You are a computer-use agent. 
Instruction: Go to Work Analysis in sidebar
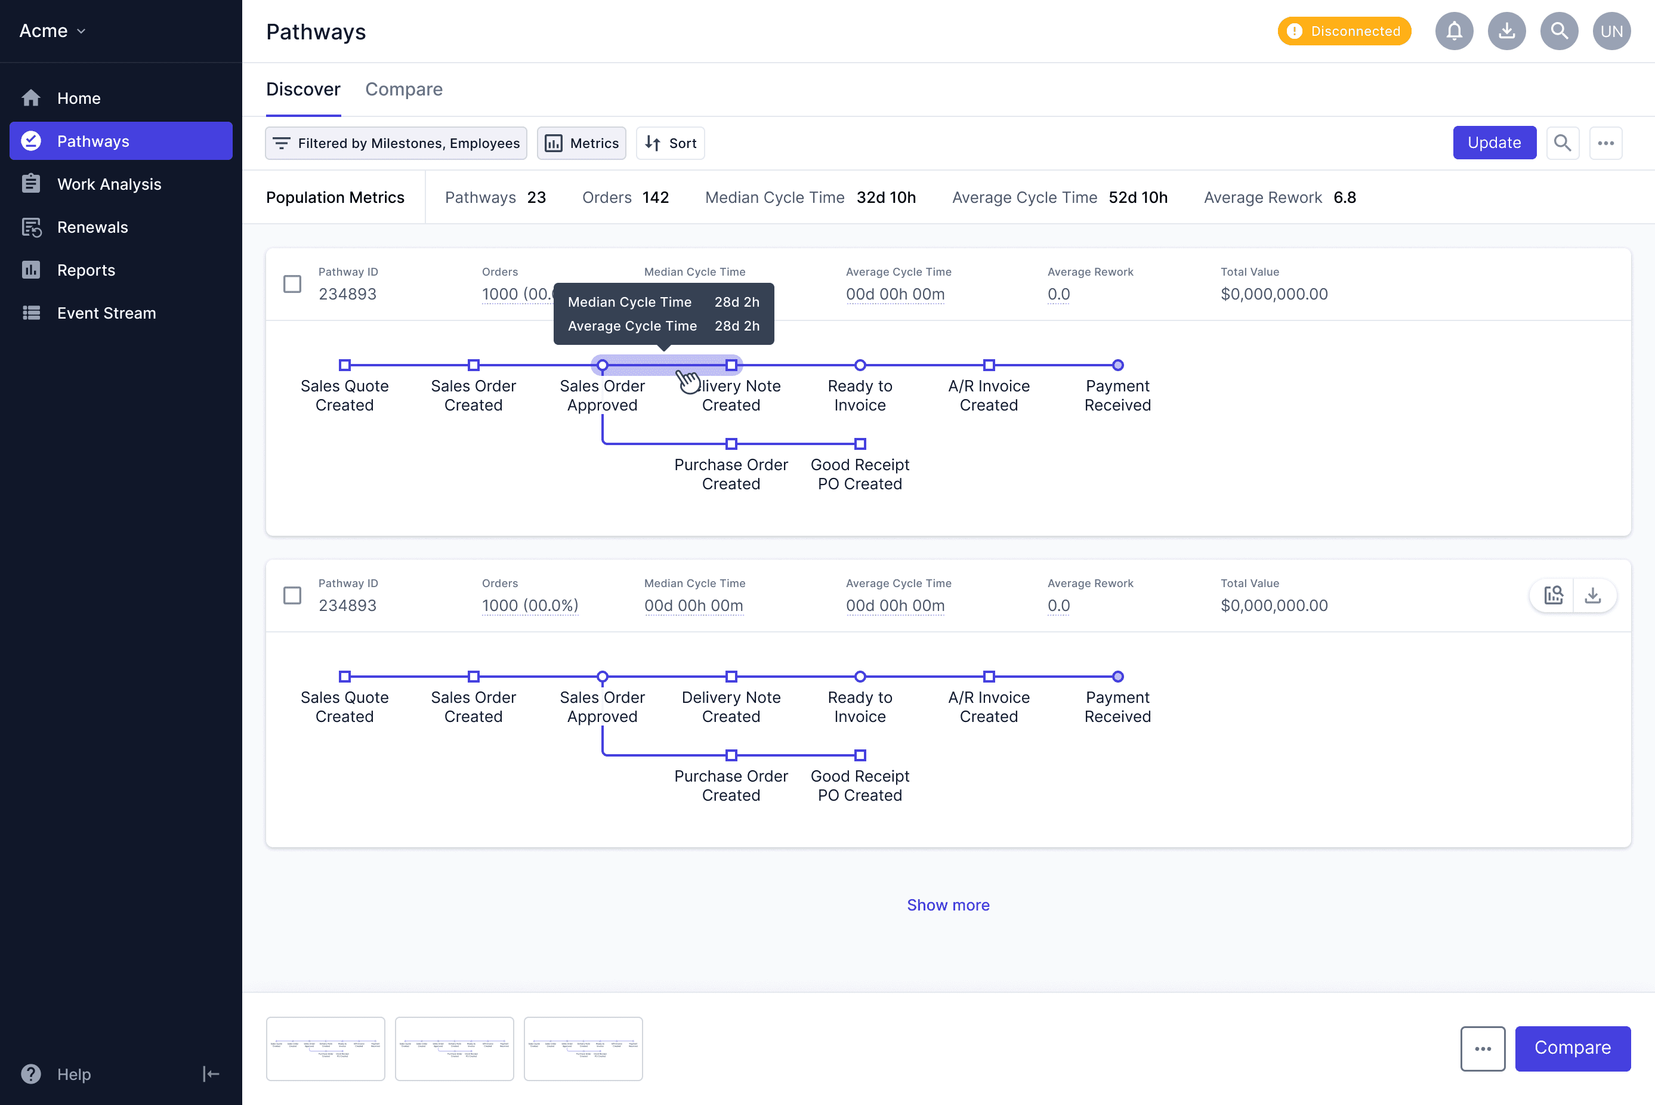pyautogui.click(x=109, y=184)
